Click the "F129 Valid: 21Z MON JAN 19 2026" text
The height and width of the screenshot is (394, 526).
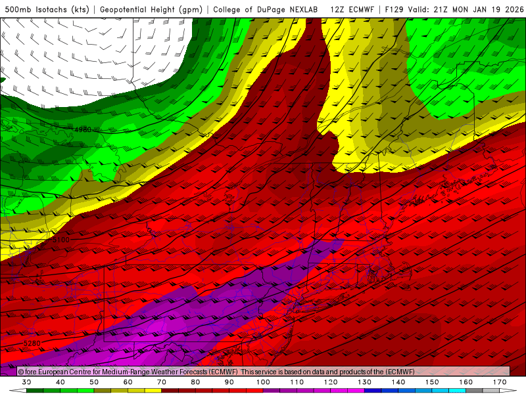pos(454,9)
